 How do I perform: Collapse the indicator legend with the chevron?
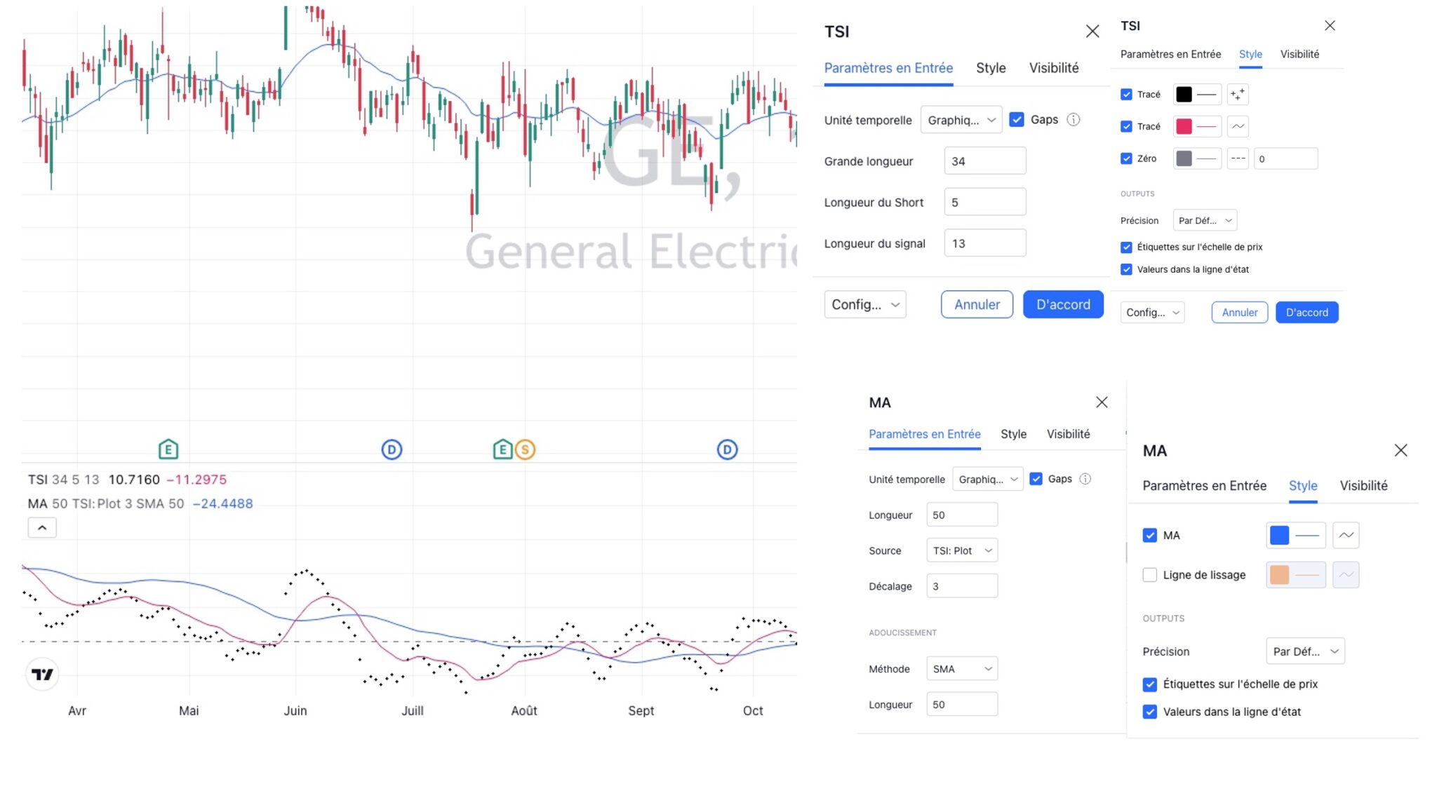coord(42,528)
